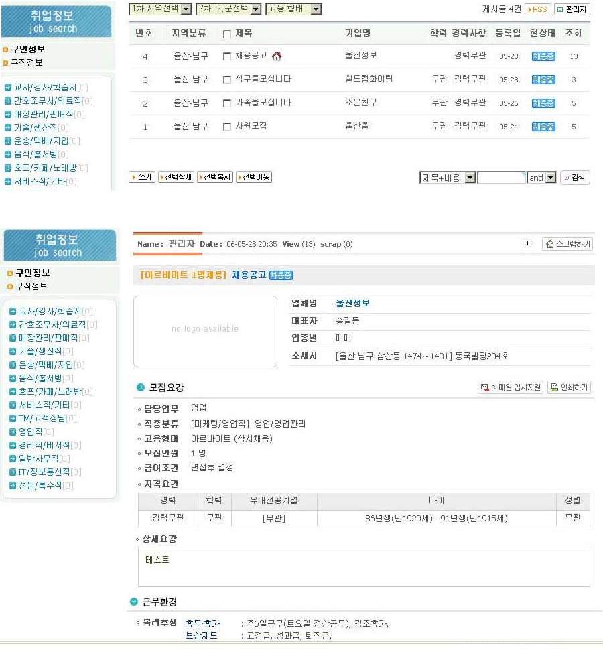Click the RSS feed button

pyautogui.click(x=537, y=9)
